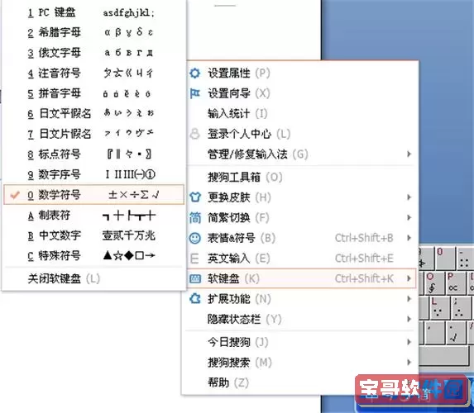This screenshot has width=474, height=413.
Task: Expand the 扩展功能 submenu arrow
Action: coord(409,298)
